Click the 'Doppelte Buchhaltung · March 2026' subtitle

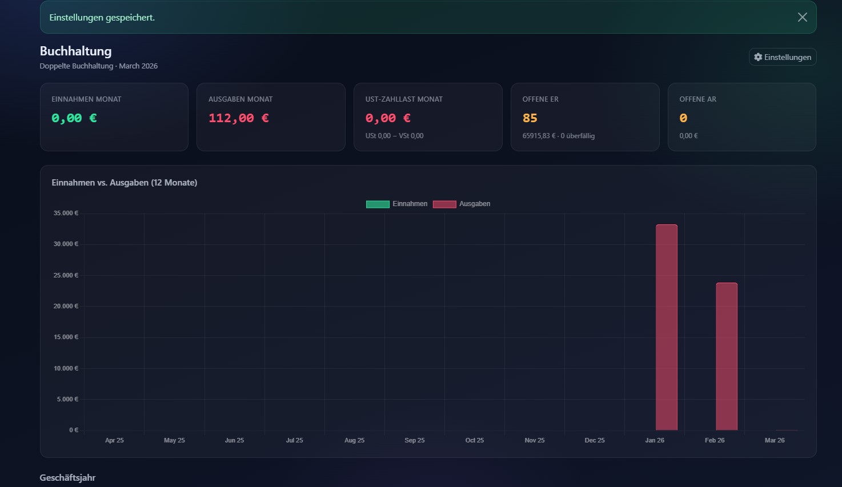[99, 66]
